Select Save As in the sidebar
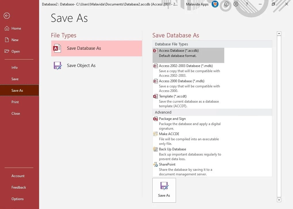The width and height of the screenshot is (293, 209). [20, 90]
